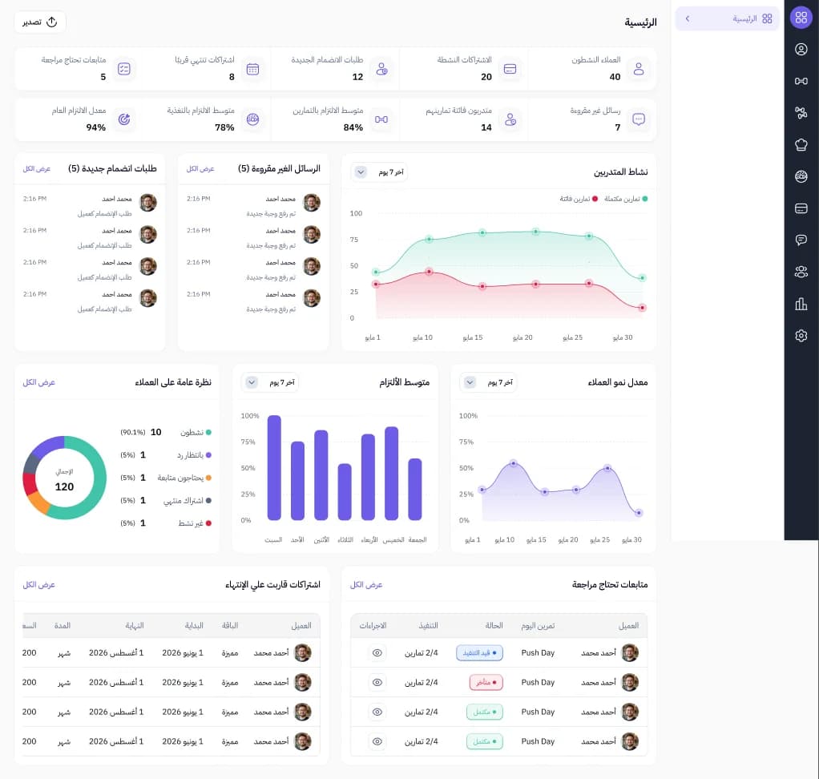This screenshot has height=779, width=819.
Task: Click عرض الكل in الرسائل الغير مقروءة panel
Action: point(200,169)
